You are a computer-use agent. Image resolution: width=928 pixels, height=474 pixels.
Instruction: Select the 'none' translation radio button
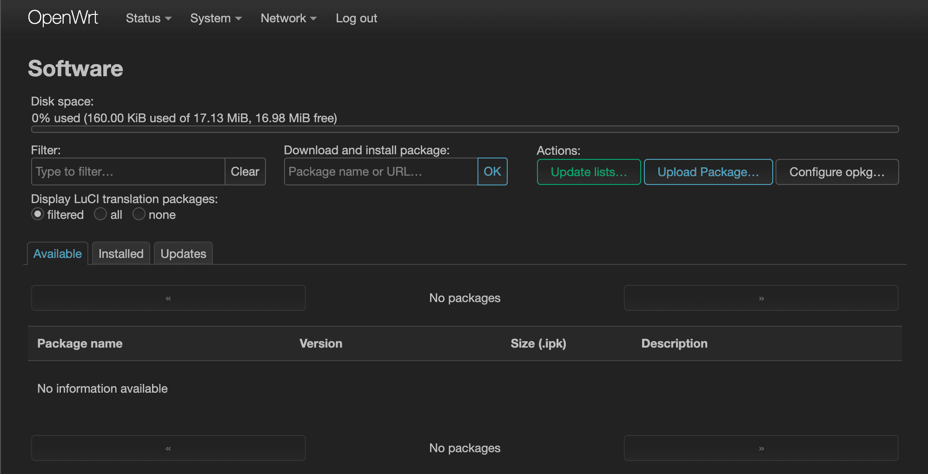pyautogui.click(x=139, y=214)
